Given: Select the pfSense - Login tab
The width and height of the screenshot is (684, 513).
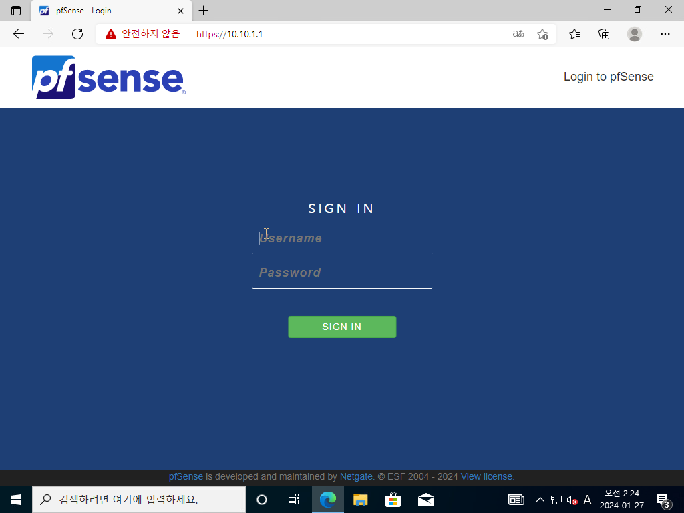Looking at the screenshot, I should click(x=112, y=11).
